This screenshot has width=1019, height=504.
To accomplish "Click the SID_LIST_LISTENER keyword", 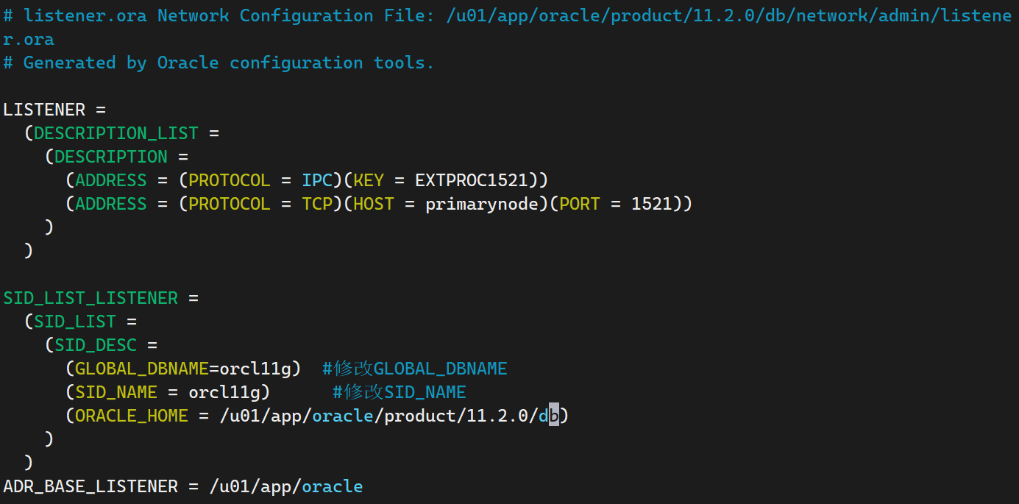I will click(x=90, y=298).
